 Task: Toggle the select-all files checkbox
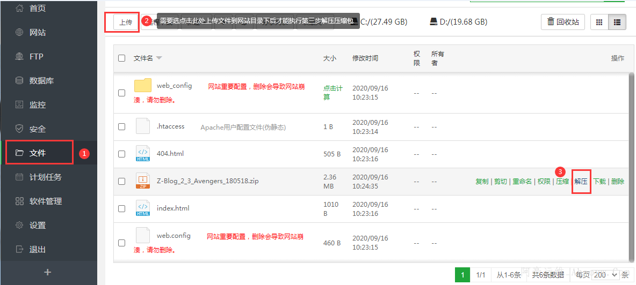coord(121,58)
